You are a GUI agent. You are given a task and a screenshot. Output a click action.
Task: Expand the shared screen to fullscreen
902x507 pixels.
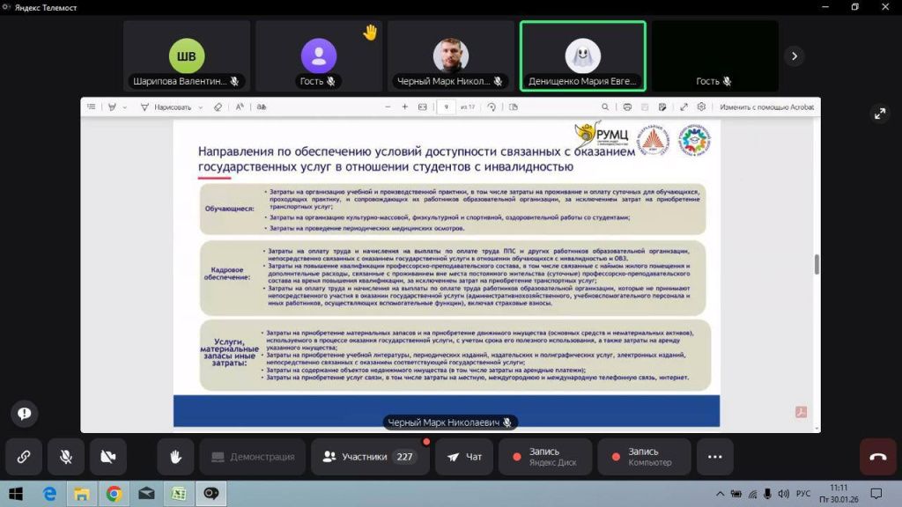click(879, 114)
